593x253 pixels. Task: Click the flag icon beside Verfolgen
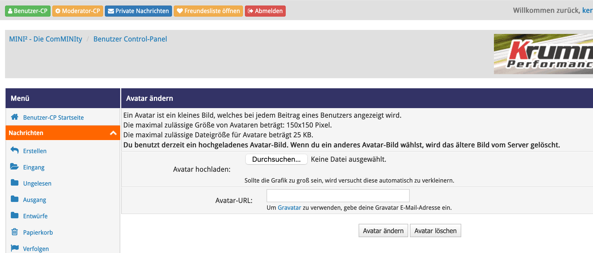[x=15, y=248]
